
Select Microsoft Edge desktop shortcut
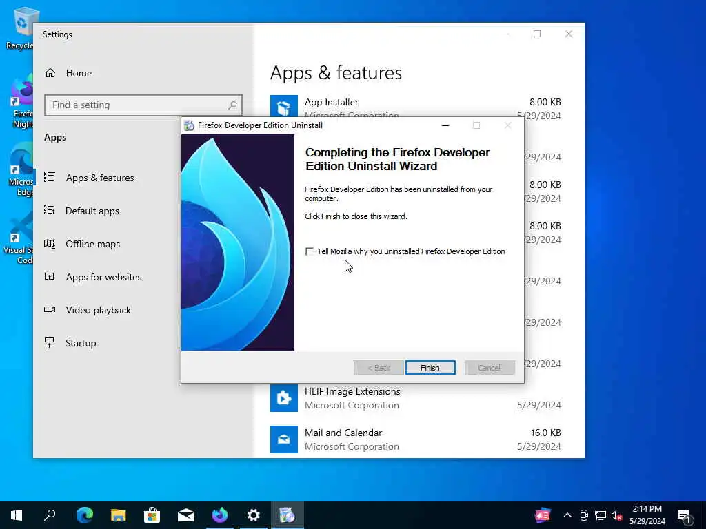21,170
